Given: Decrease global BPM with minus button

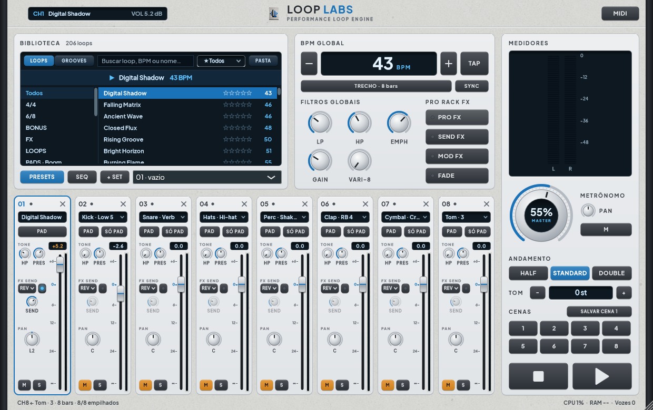Looking at the screenshot, I should 309,64.
